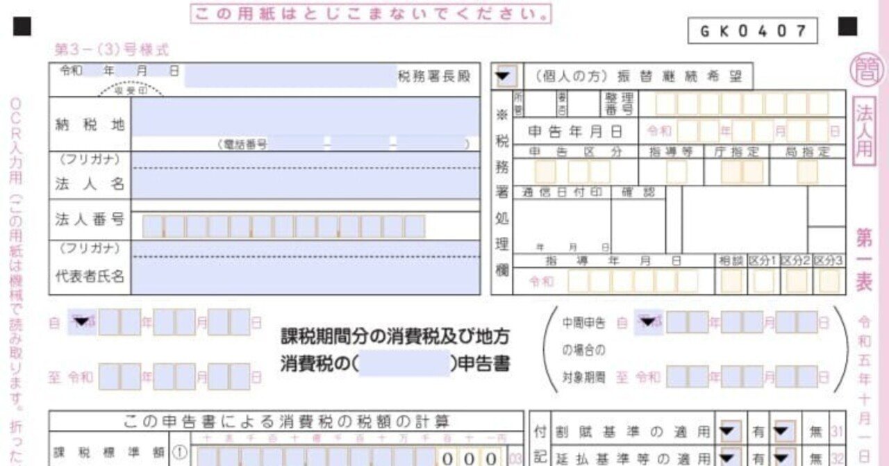This screenshot has height=466, width=889.
Task: Click year boxes of 中間申告 end date (至 令和)
Action: pyautogui.click(x=688, y=376)
